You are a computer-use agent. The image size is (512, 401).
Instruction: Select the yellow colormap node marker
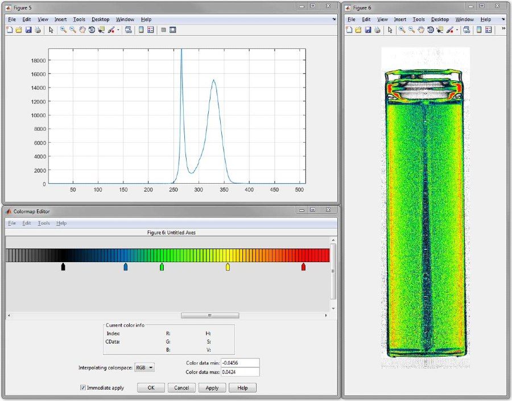228,267
